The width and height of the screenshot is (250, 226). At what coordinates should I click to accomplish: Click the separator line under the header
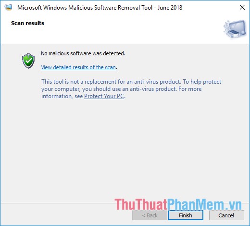[125, 43]
